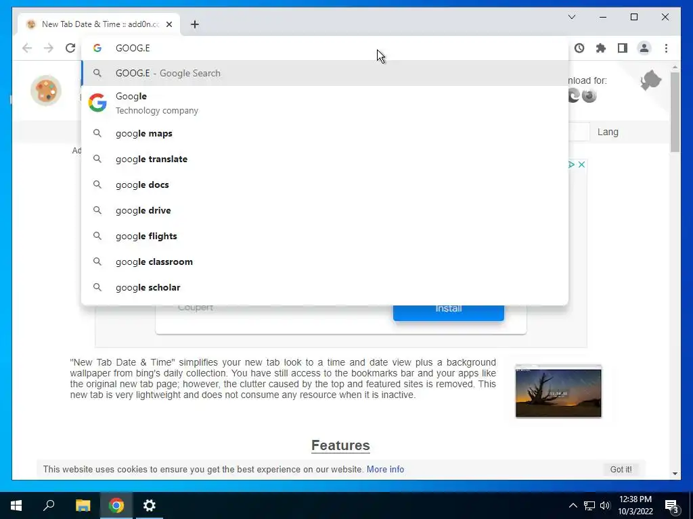The height and width of the screenshot is (519, 693).
Task: Select GOOG.E - Google Search suggestion
Action: pos(325,73)
